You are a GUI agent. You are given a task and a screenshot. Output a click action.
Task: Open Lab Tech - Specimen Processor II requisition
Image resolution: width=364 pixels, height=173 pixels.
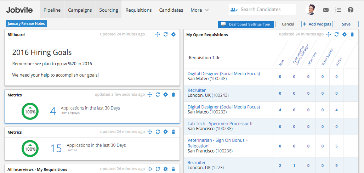tap(220, 124)
